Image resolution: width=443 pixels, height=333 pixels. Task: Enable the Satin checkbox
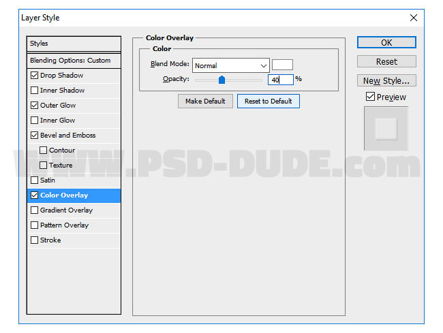(34, 180)
